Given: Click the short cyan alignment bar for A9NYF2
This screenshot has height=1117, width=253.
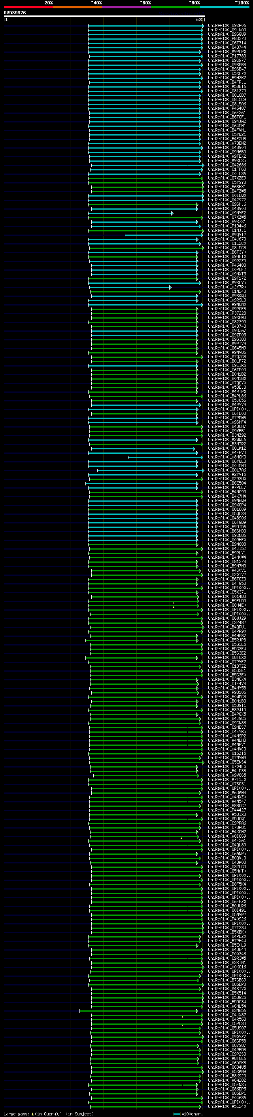Looking at the screenshot, I should pyautogui.click(x=130, y=213).
